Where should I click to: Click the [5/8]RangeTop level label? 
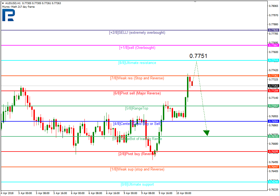tap(137, 108)
